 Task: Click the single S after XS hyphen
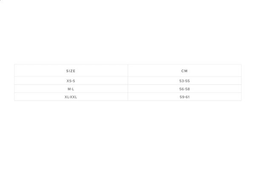pos(74,81)
